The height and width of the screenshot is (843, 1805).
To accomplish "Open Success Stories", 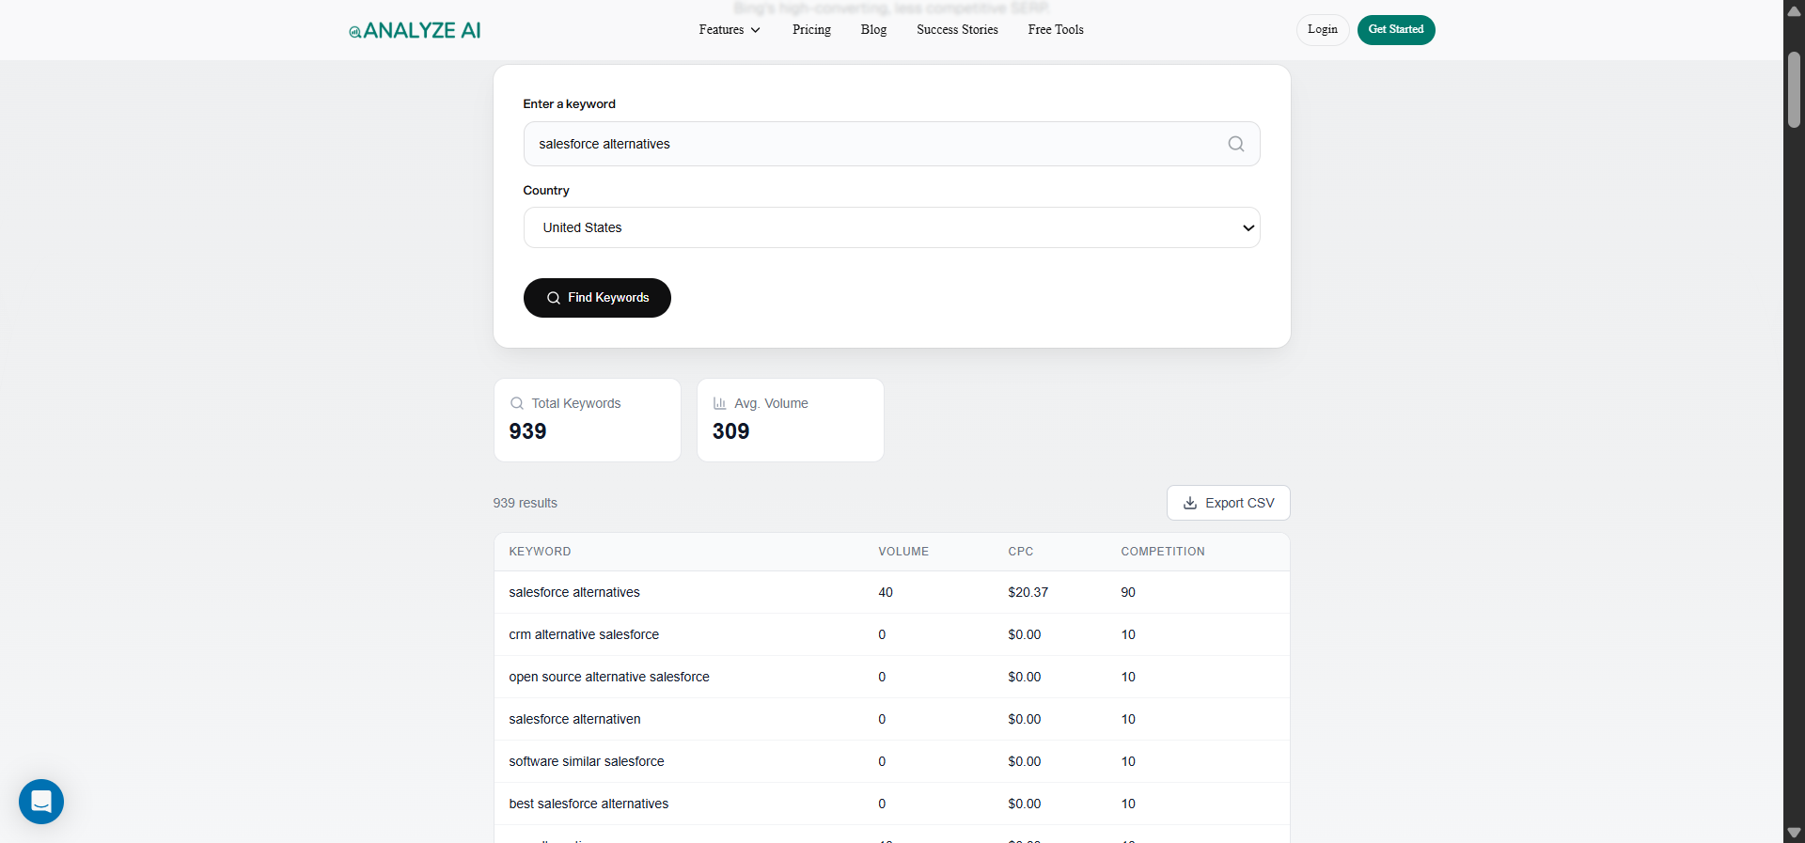I will coord(957,30).
